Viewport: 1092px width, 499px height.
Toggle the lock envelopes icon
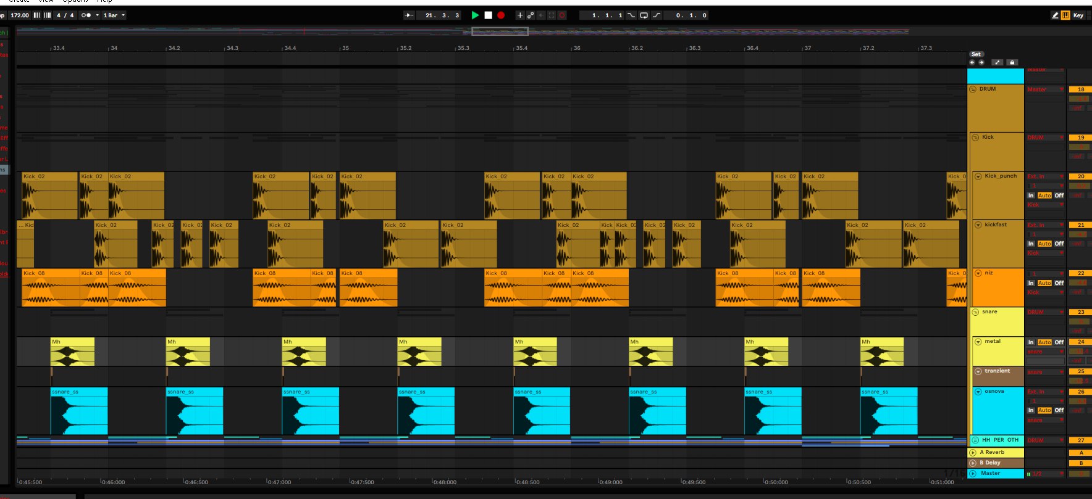tap(1012, 62)
